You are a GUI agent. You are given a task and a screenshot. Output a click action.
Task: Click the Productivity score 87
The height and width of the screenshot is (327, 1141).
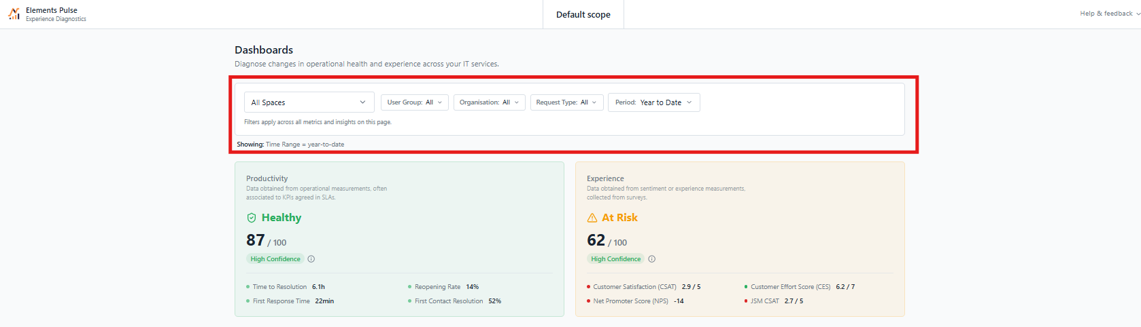[x=256, y=240]
